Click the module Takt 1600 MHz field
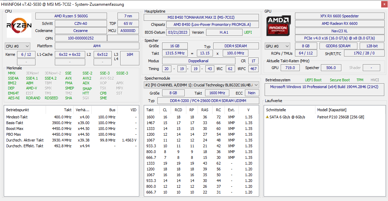388x201 pixels. [217, 93]
